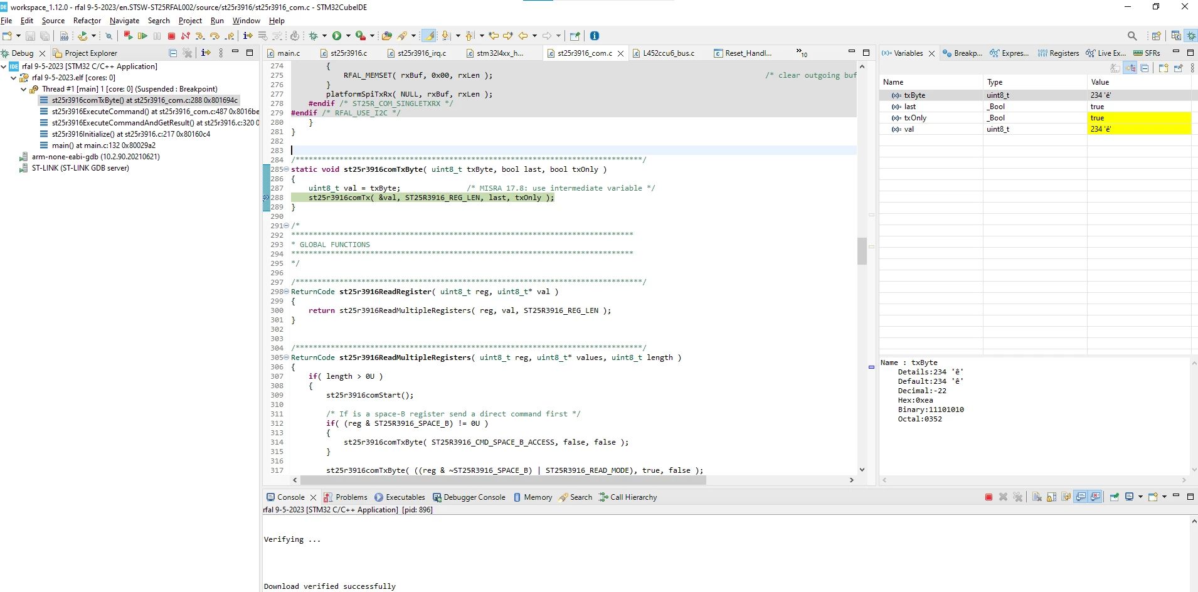
Task: Open the Refactor menu
Action: point(87,21)
